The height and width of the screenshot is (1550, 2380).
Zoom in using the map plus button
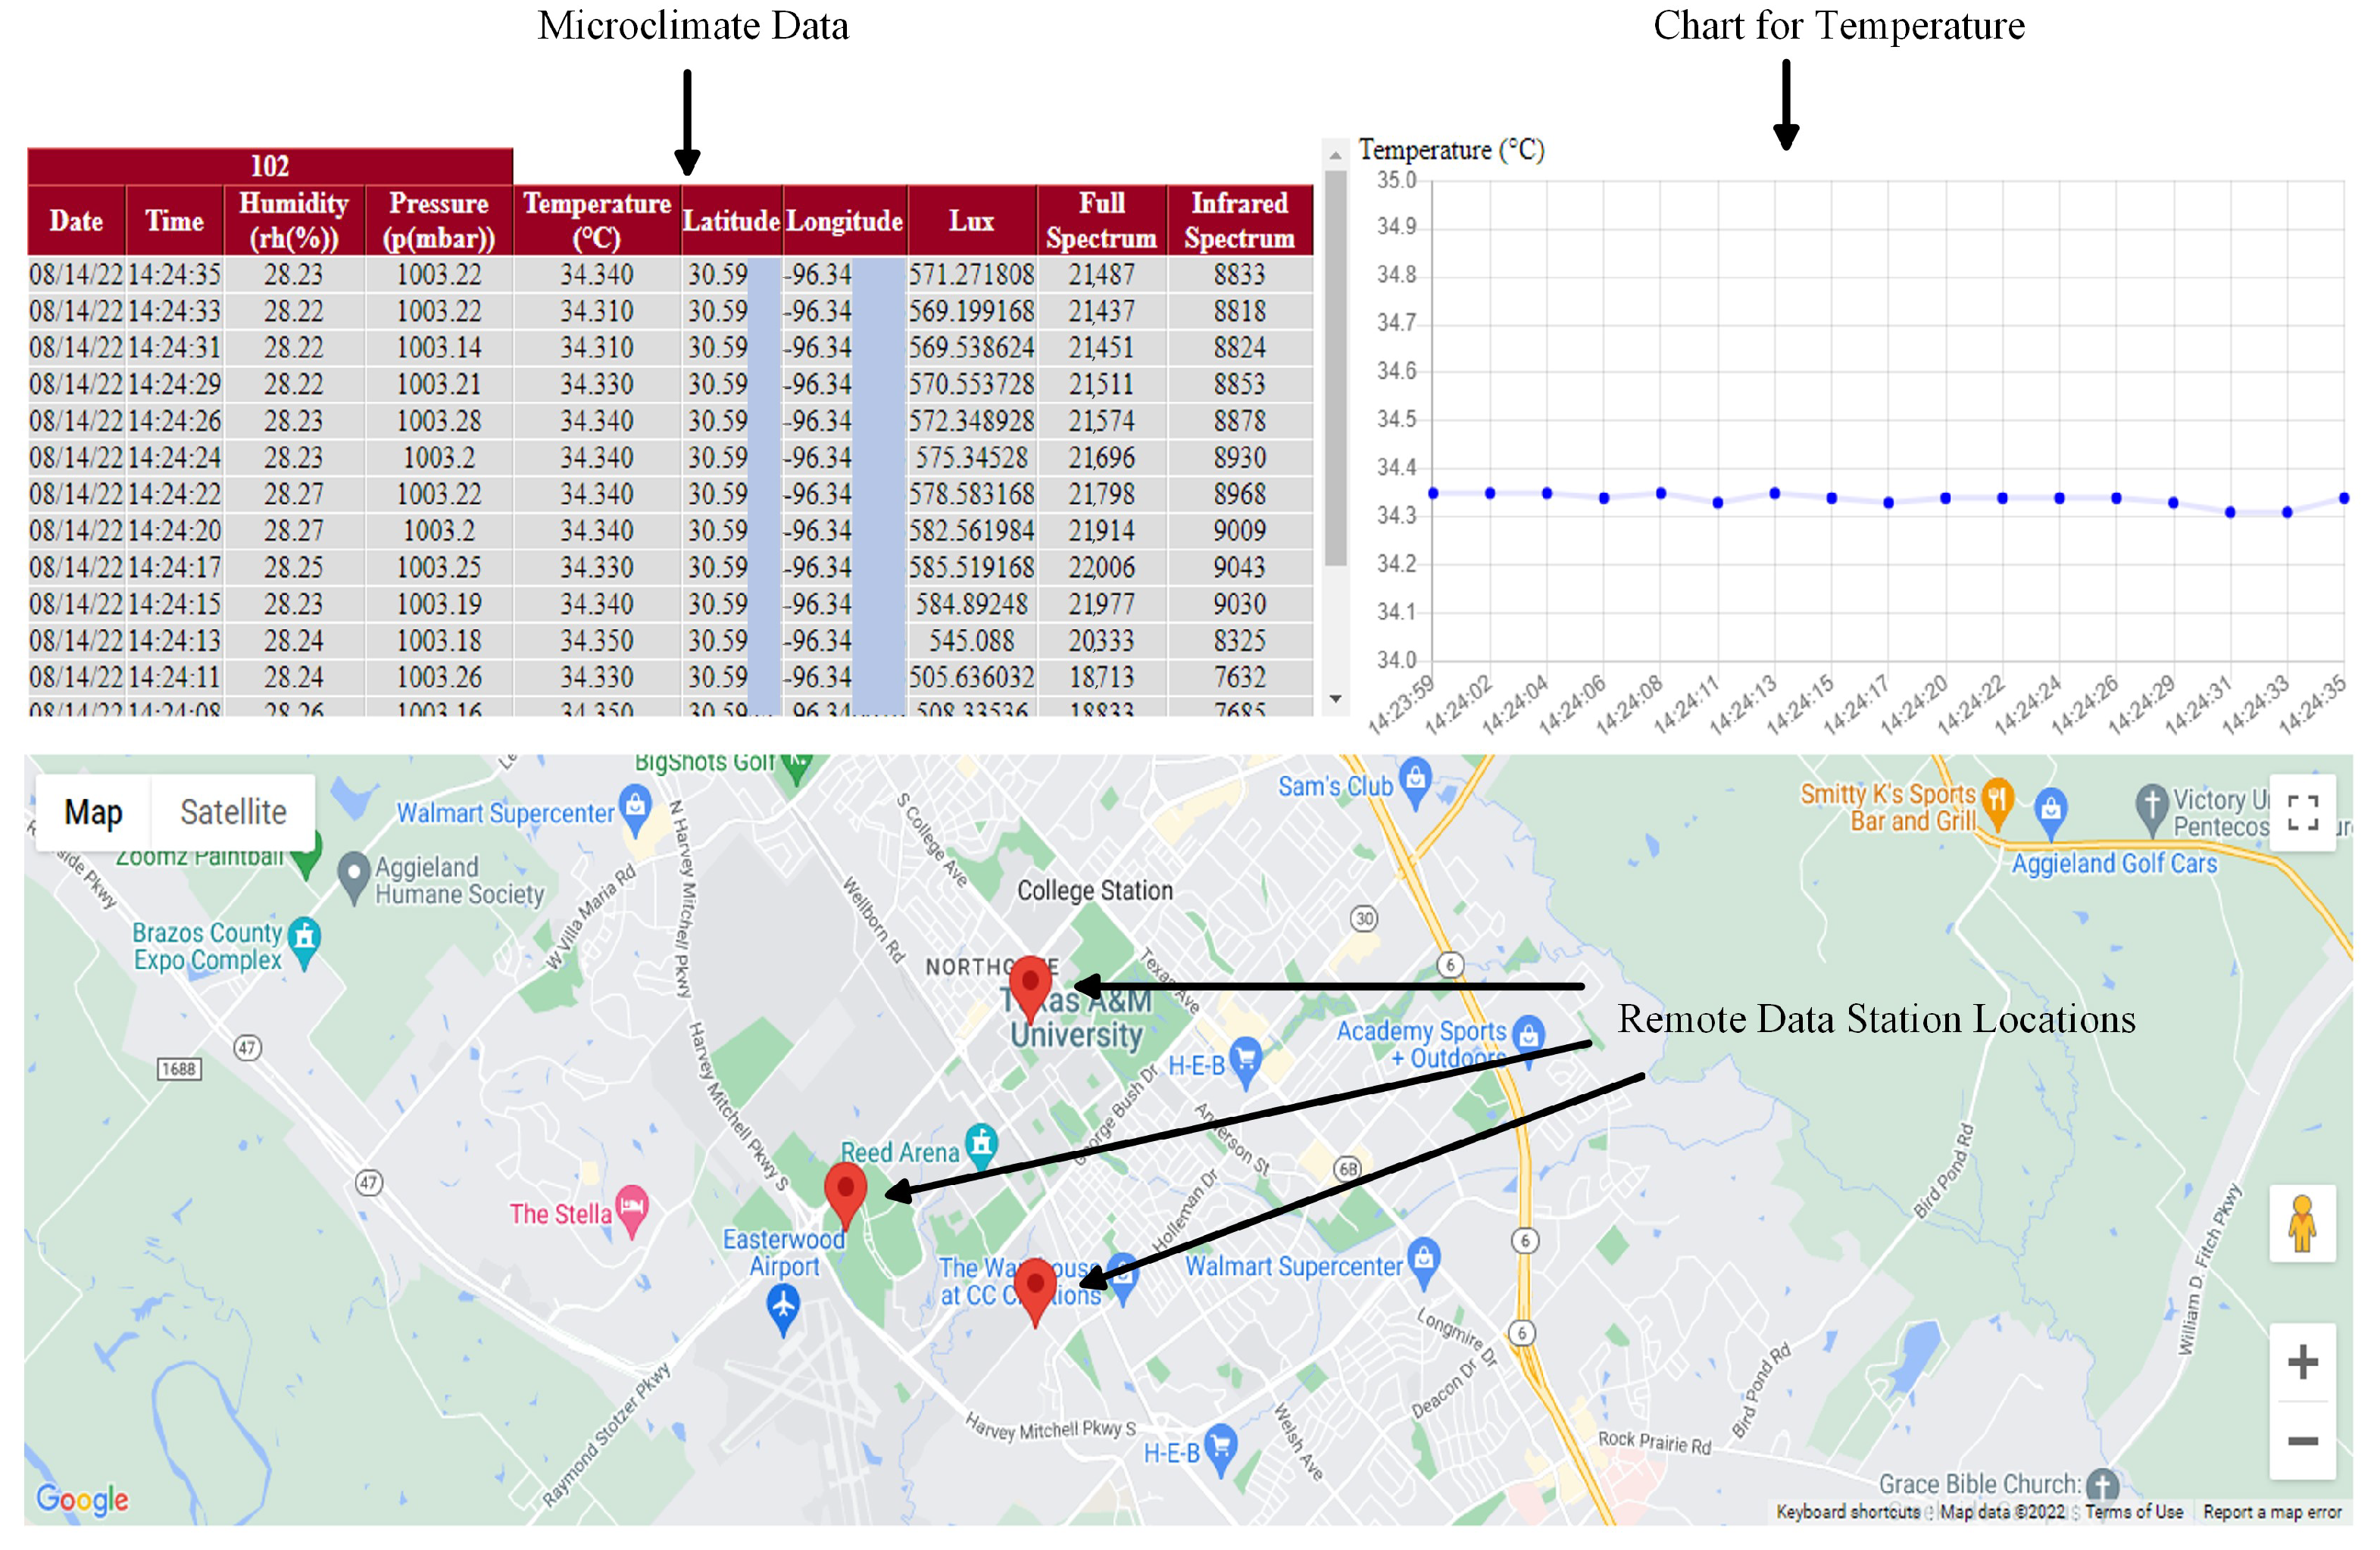[2302, 1361]
